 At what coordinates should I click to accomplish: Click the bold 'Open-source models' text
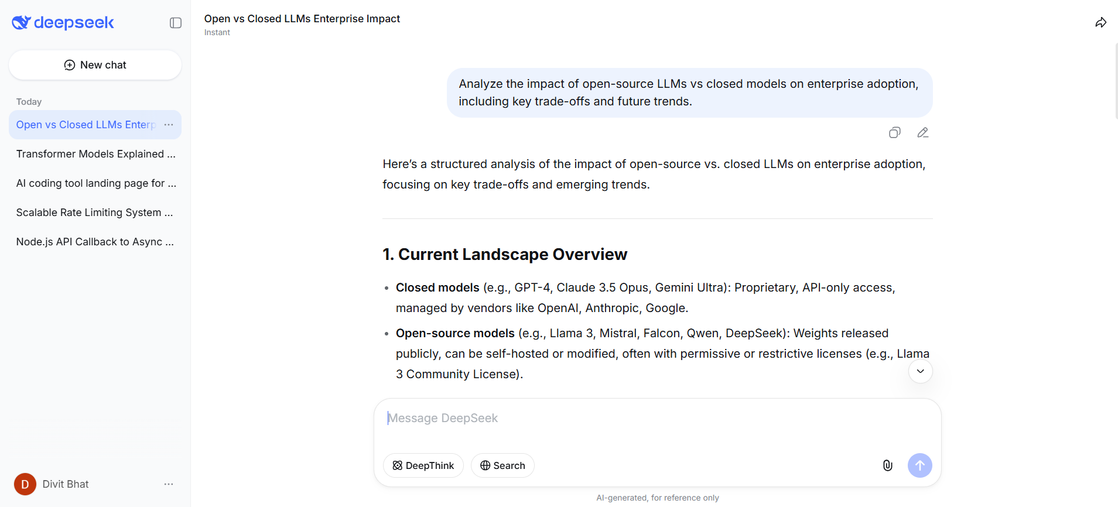tap(455, 333)
